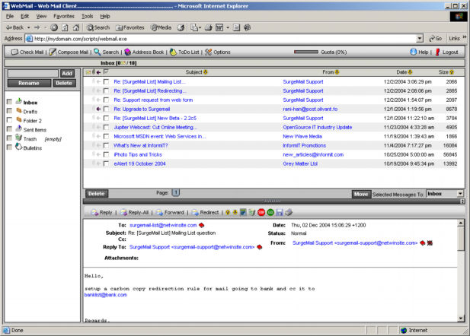The width and height of the screenshot is (470, 336).
Task: Open the browser address bar dropdown arrow
Action: [420, 38]
